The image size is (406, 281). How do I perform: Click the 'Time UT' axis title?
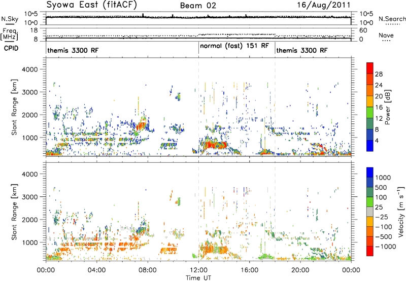point(198,278)
